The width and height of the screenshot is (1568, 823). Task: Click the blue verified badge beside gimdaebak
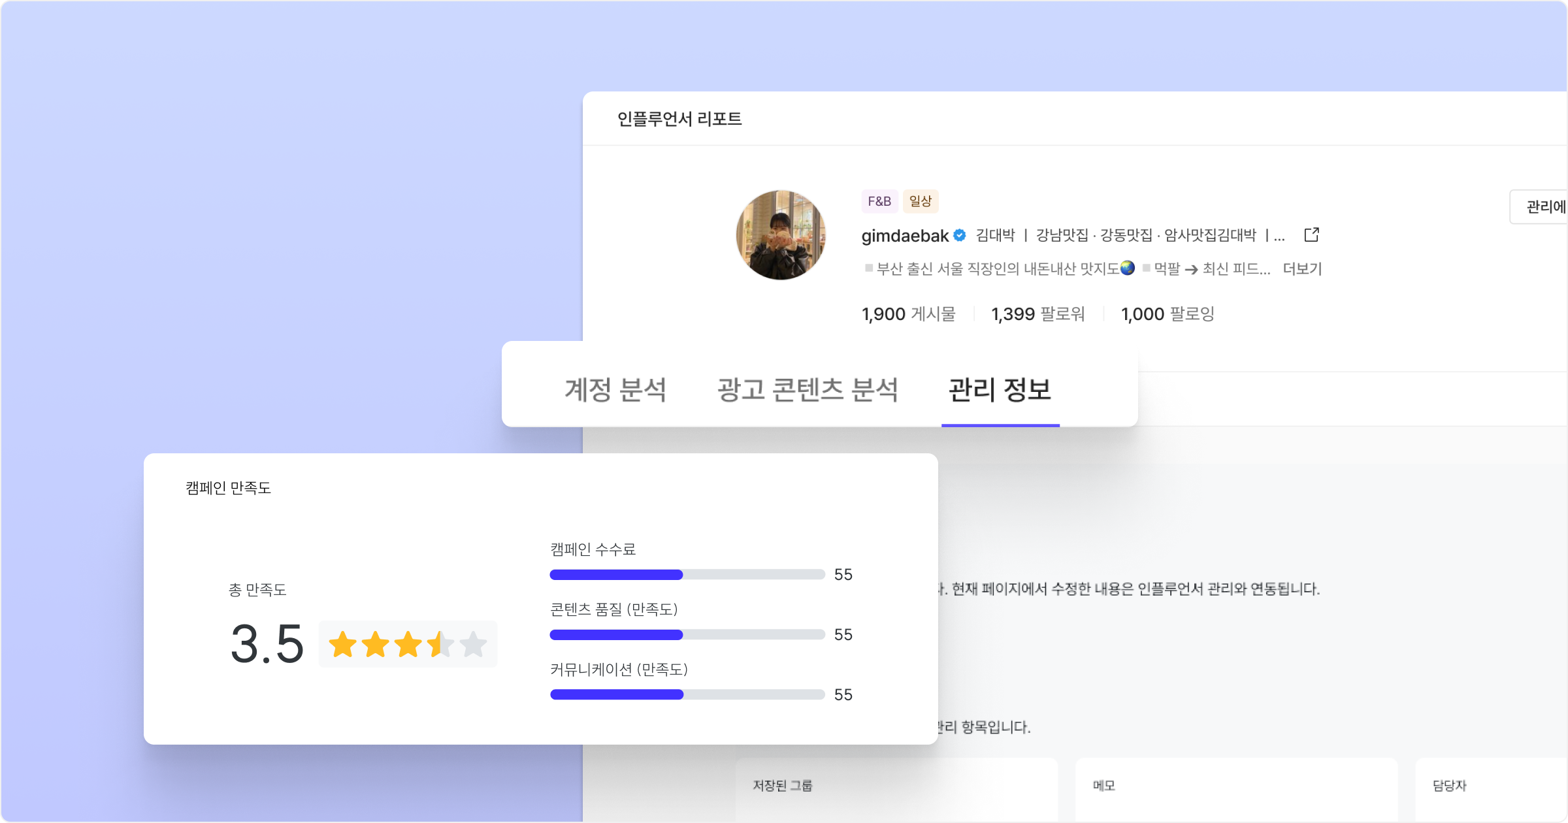(x=959, y=236)
